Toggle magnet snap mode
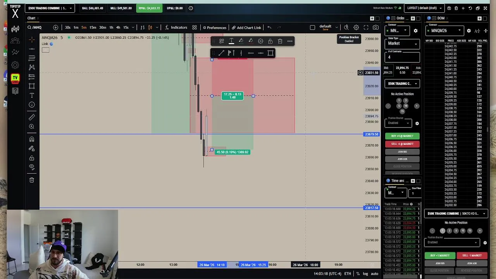 tap(32, 139)
